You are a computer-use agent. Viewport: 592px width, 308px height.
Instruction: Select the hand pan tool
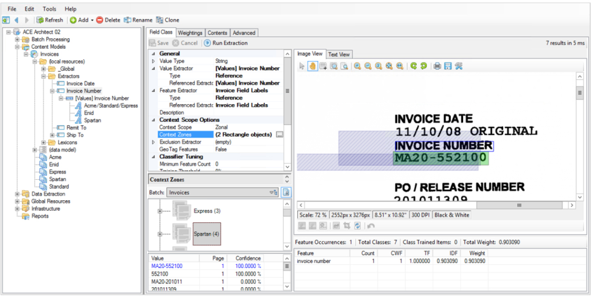click(x=313, y=66)
